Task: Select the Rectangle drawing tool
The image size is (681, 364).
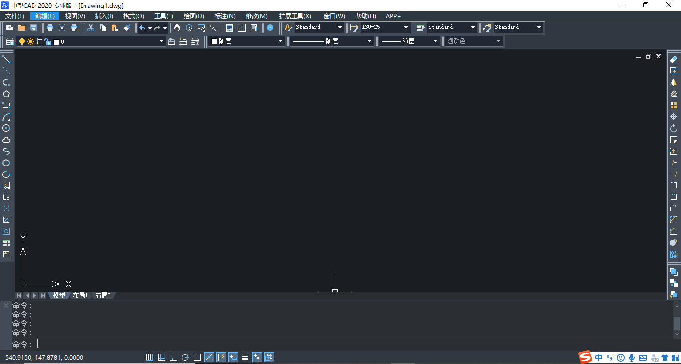Action: point(7,105)
